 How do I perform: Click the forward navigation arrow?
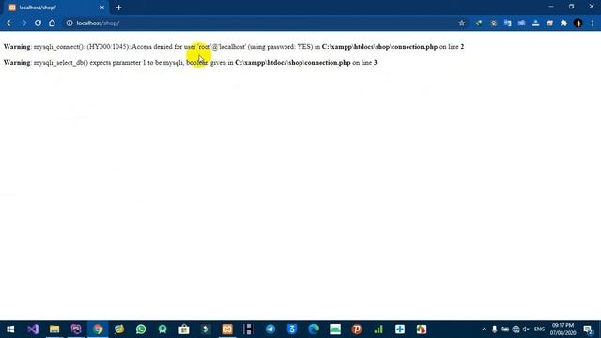click(x=23, y=23)
